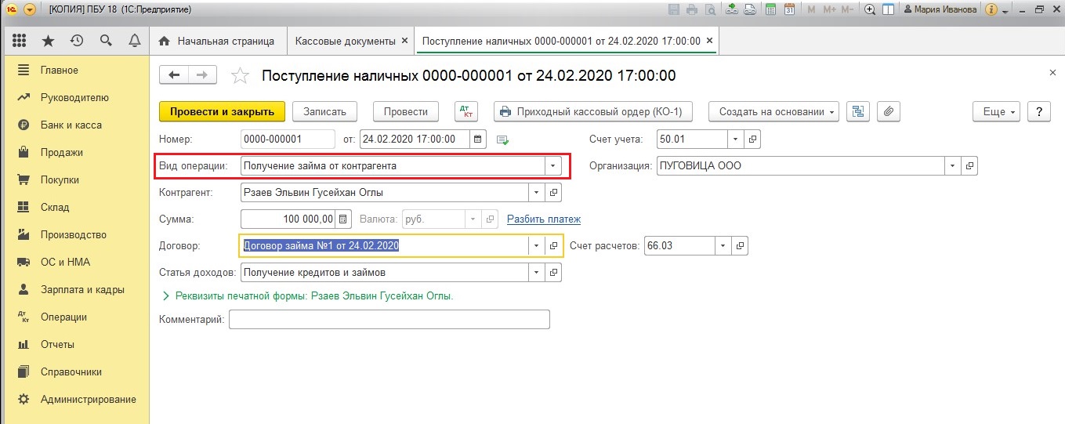Click the zoom scale magnifier icon in title bar
The image size is (1065, 424).
pos(870,10)
